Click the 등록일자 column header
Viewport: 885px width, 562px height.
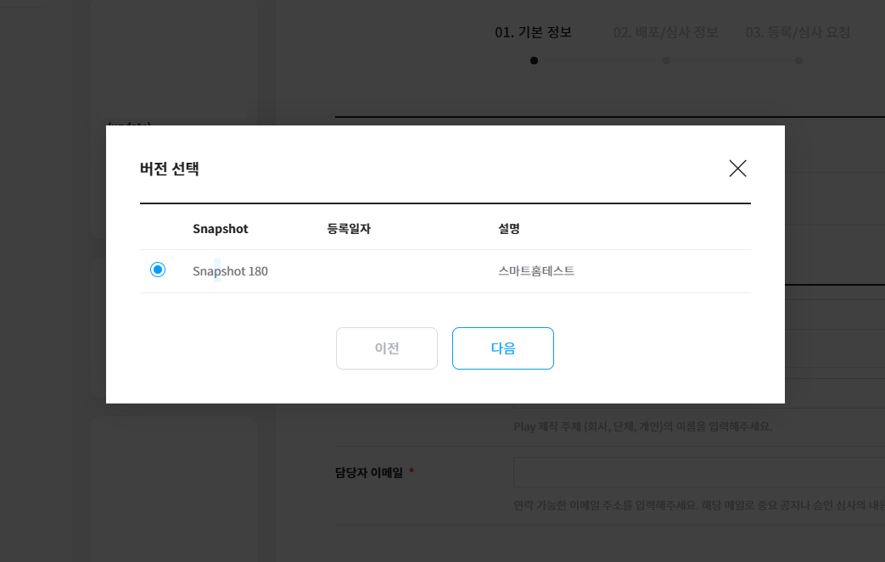click(x=349, y=229)
